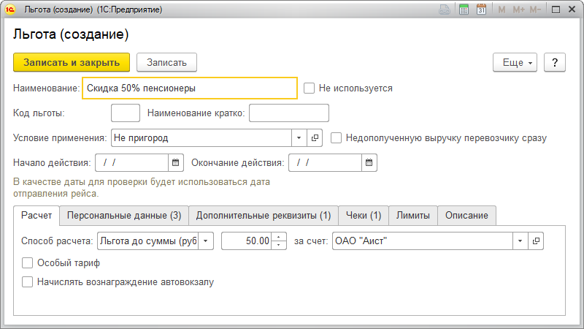
Task: Expand the за счет dropdown list
Action: tap(520, 241)
